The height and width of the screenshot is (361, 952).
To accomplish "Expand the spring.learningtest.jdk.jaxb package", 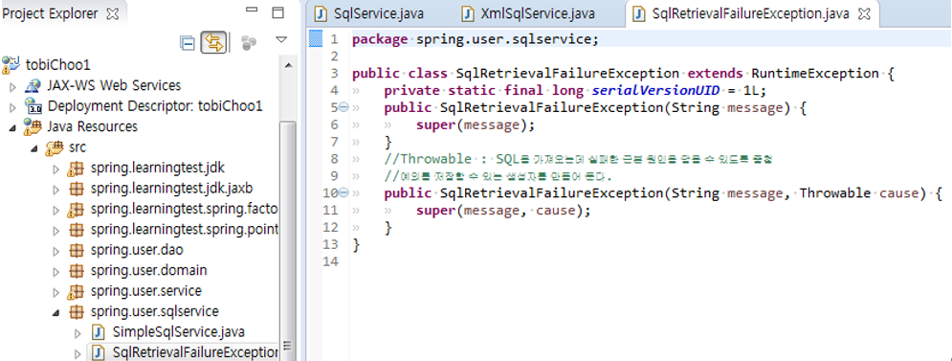I will pyautogui.click(x=56, y=190).
